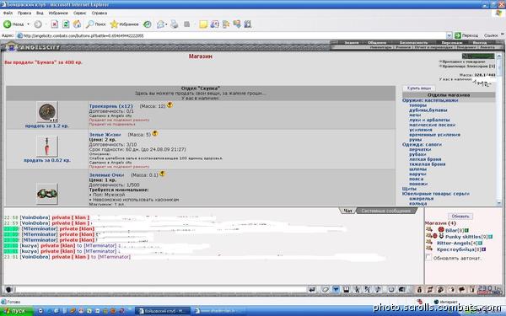
Task: Switch to the Системные сообщения tab
Action: [x=386, y=211]
